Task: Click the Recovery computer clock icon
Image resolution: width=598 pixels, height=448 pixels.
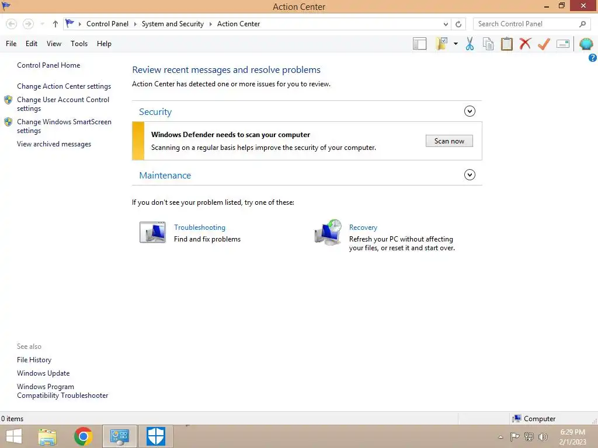Action: click(328, 232)
